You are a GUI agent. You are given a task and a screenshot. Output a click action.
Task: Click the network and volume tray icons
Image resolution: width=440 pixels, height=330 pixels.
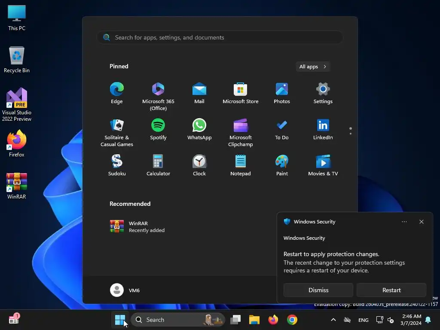385,320
